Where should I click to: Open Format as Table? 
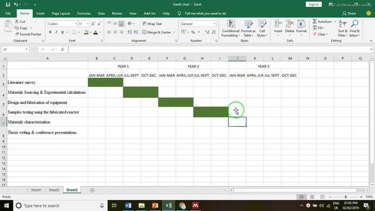pos(248,29)
